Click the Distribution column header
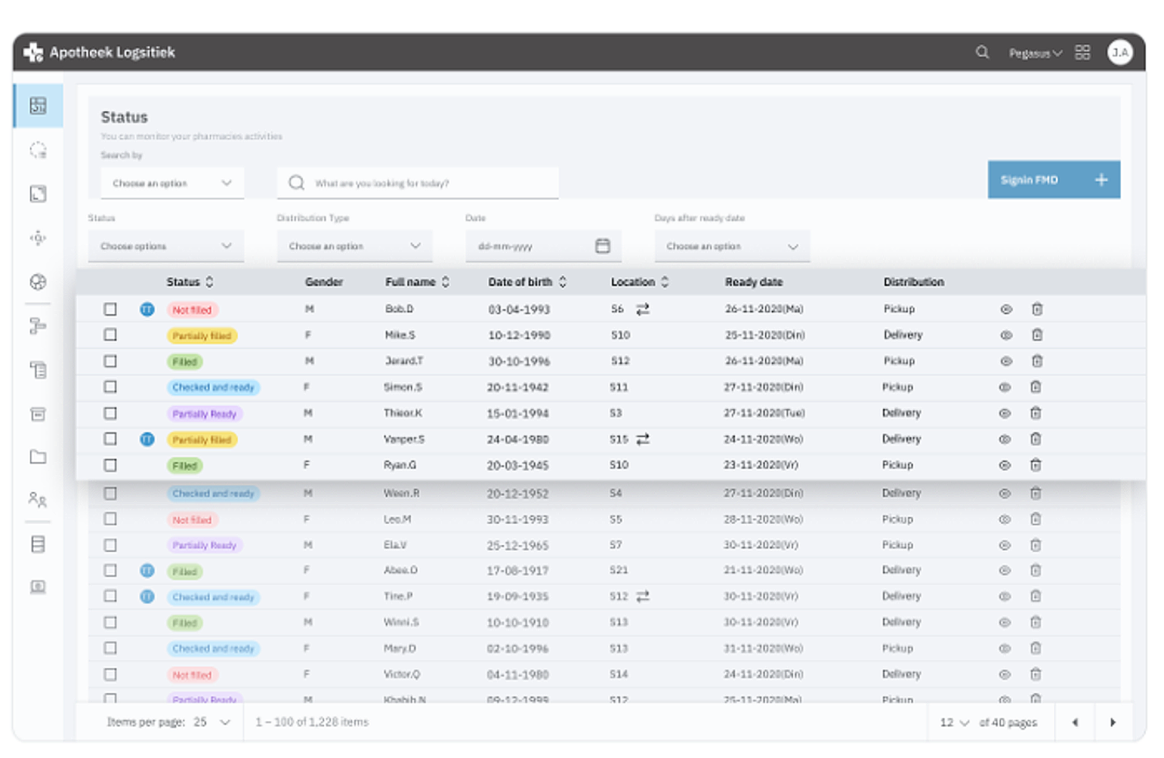The image size is (1164, 758). pos(914,282)
